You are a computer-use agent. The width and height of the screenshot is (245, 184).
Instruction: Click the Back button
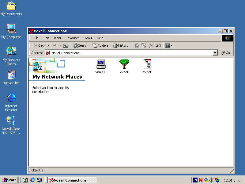pyautogui.click(x=40, y=45)
